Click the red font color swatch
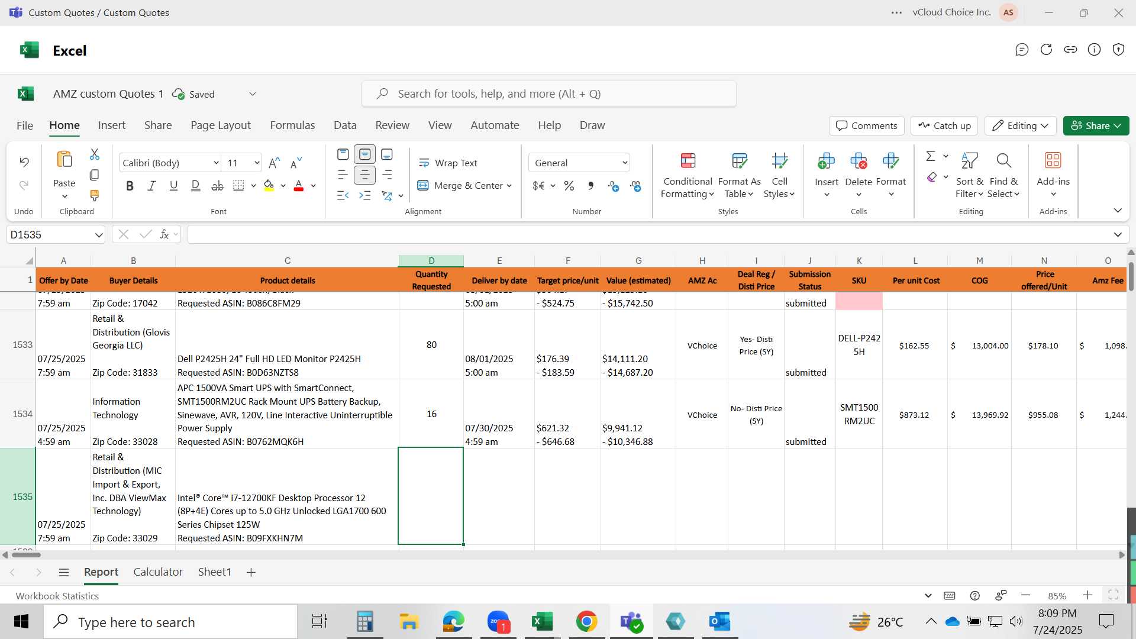Screen dimensions: 1136x639 [x=299, y=186]
